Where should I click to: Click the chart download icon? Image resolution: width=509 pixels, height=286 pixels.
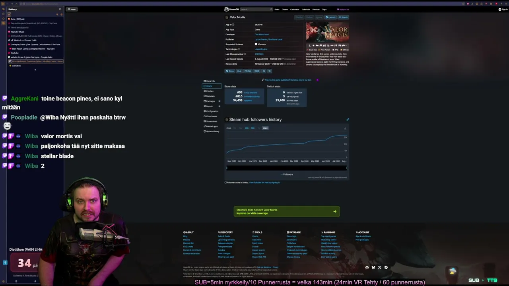pyautogui.click(x=345, y=128)
